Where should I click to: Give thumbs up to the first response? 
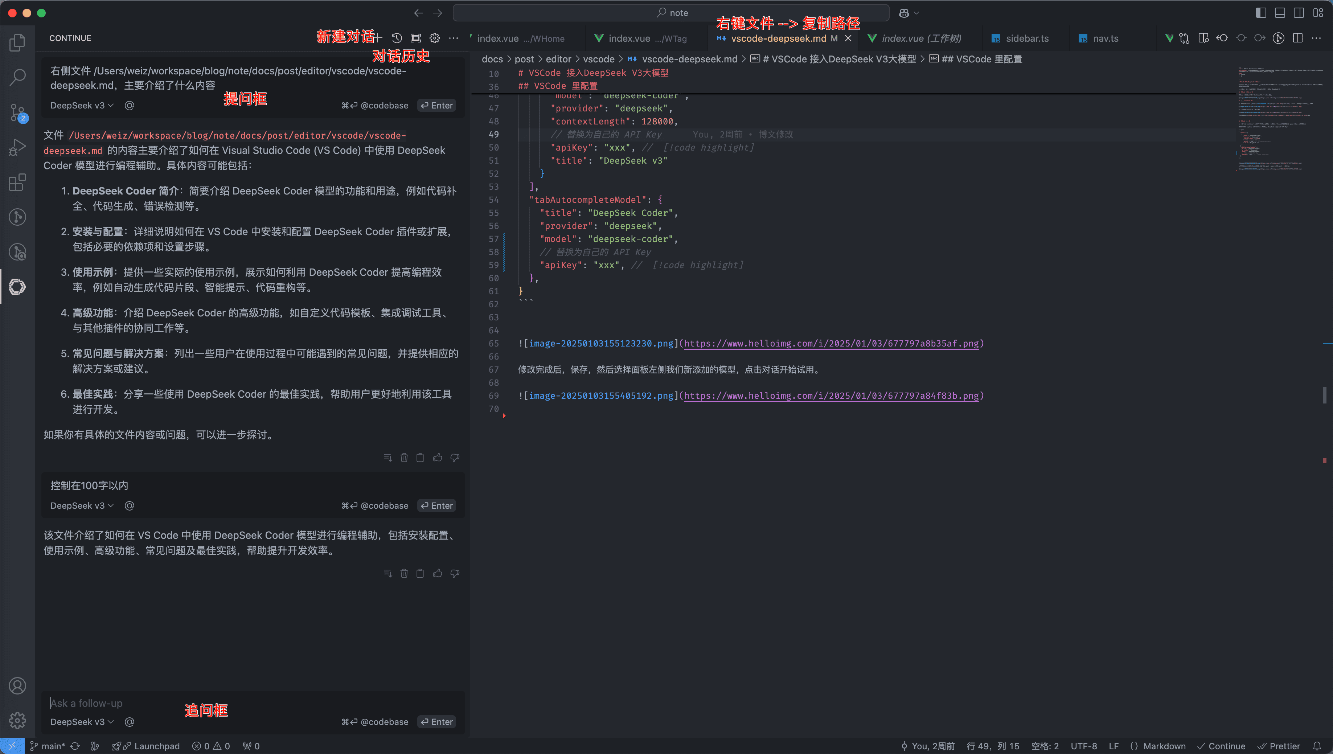(x=438, y=457)
